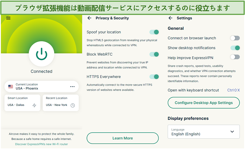Select Current Location USA - Phoenix card
This screenshot has width=245, height=152.
tap(42, 86)
